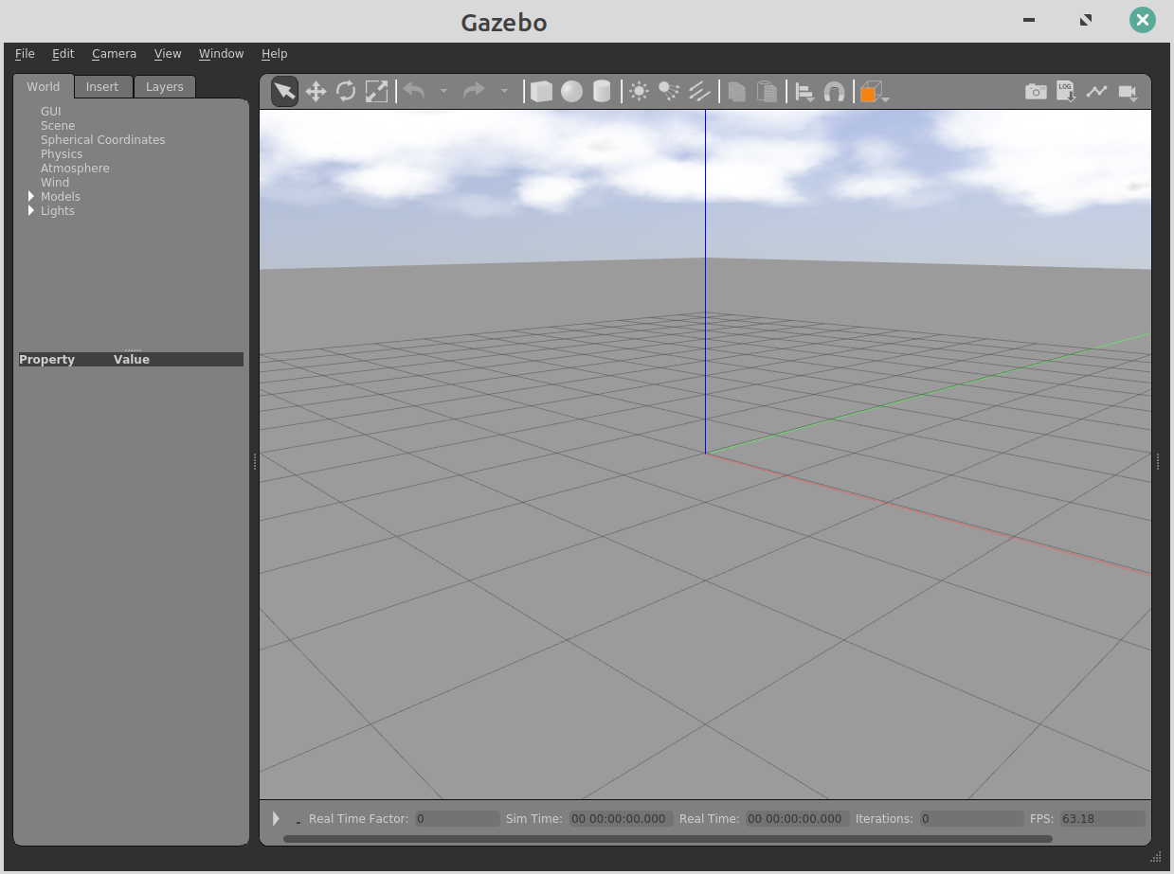Click the undo arrow icon
This screenshot has width=1174, height=874.
coord(414,91)
